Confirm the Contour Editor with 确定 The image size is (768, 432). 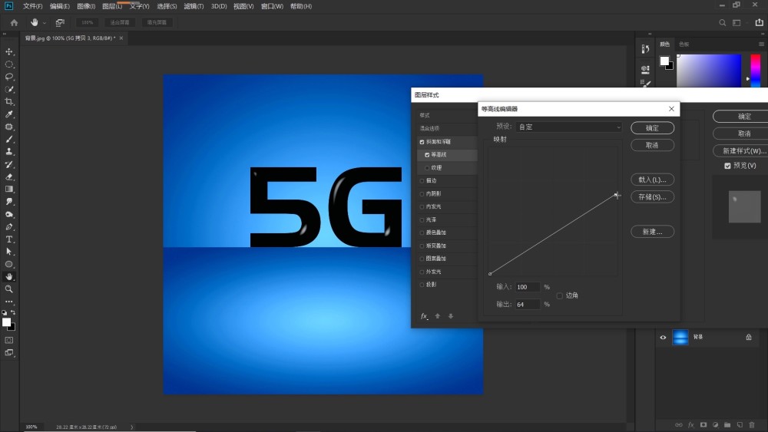coord(652,127)
